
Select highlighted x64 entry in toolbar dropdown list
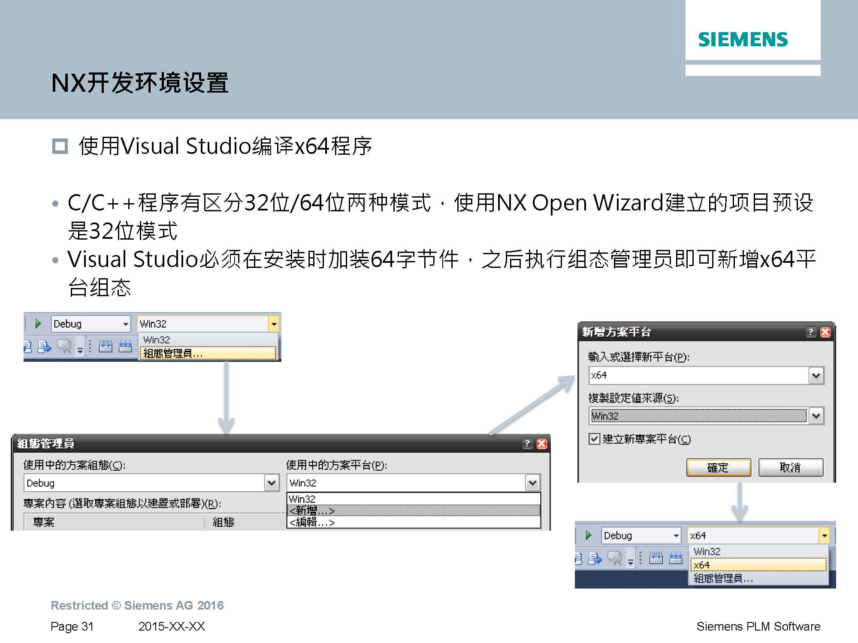758,565
